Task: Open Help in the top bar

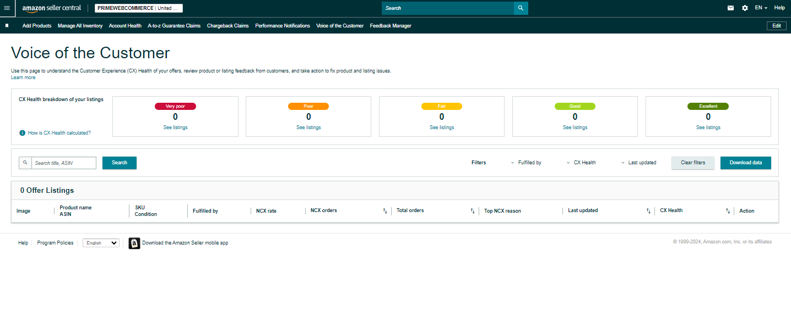Action: pyautogui.click(x=779, y=8)
